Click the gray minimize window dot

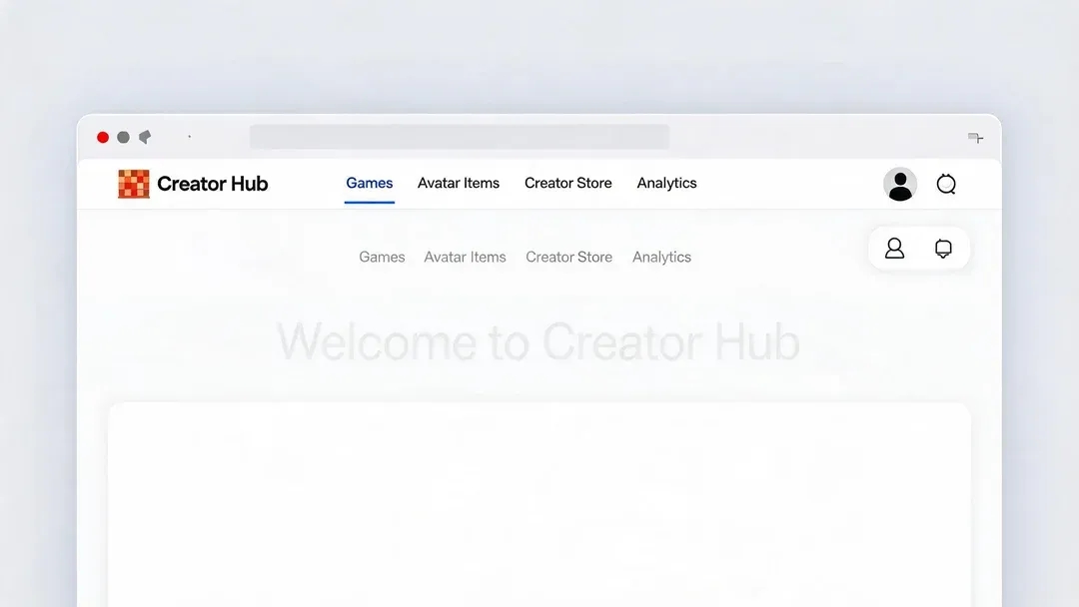click(x=123, y=138)
